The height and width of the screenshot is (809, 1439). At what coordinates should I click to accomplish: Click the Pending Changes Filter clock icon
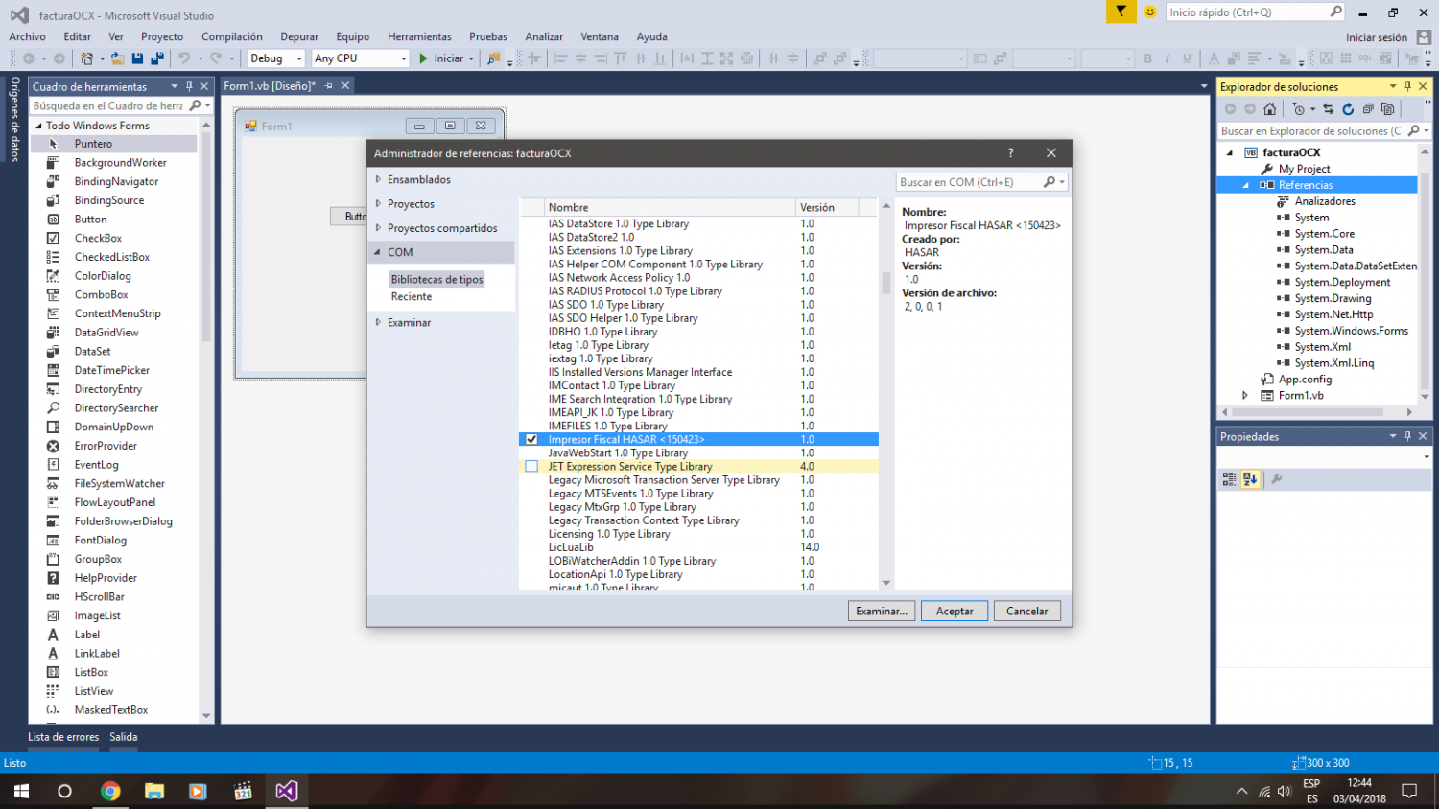(1299, 109)
